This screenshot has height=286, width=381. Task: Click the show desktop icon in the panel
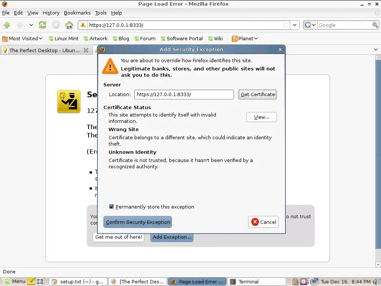click(x=40, y=281)
